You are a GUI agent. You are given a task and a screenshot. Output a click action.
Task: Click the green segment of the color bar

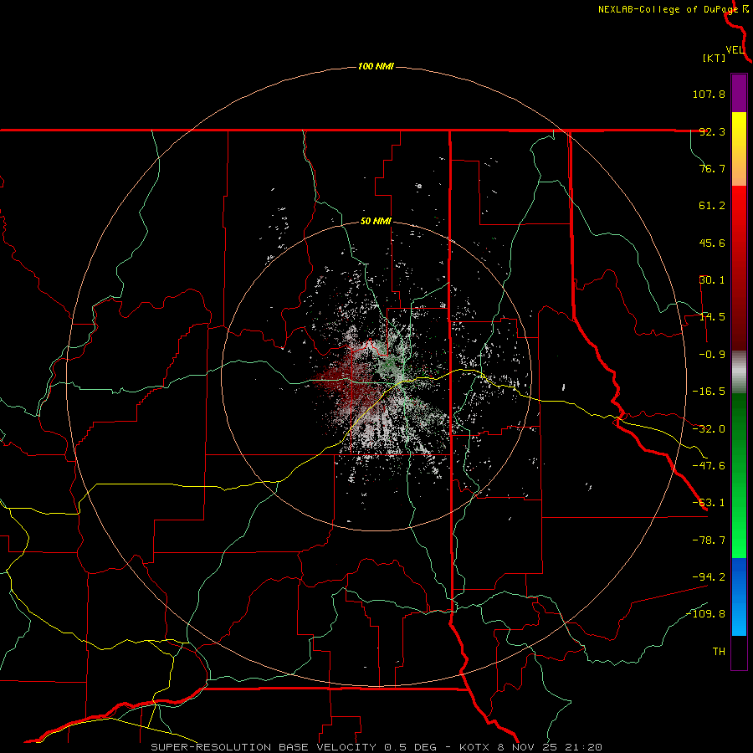pyautogui.click(x=739, y=475)
